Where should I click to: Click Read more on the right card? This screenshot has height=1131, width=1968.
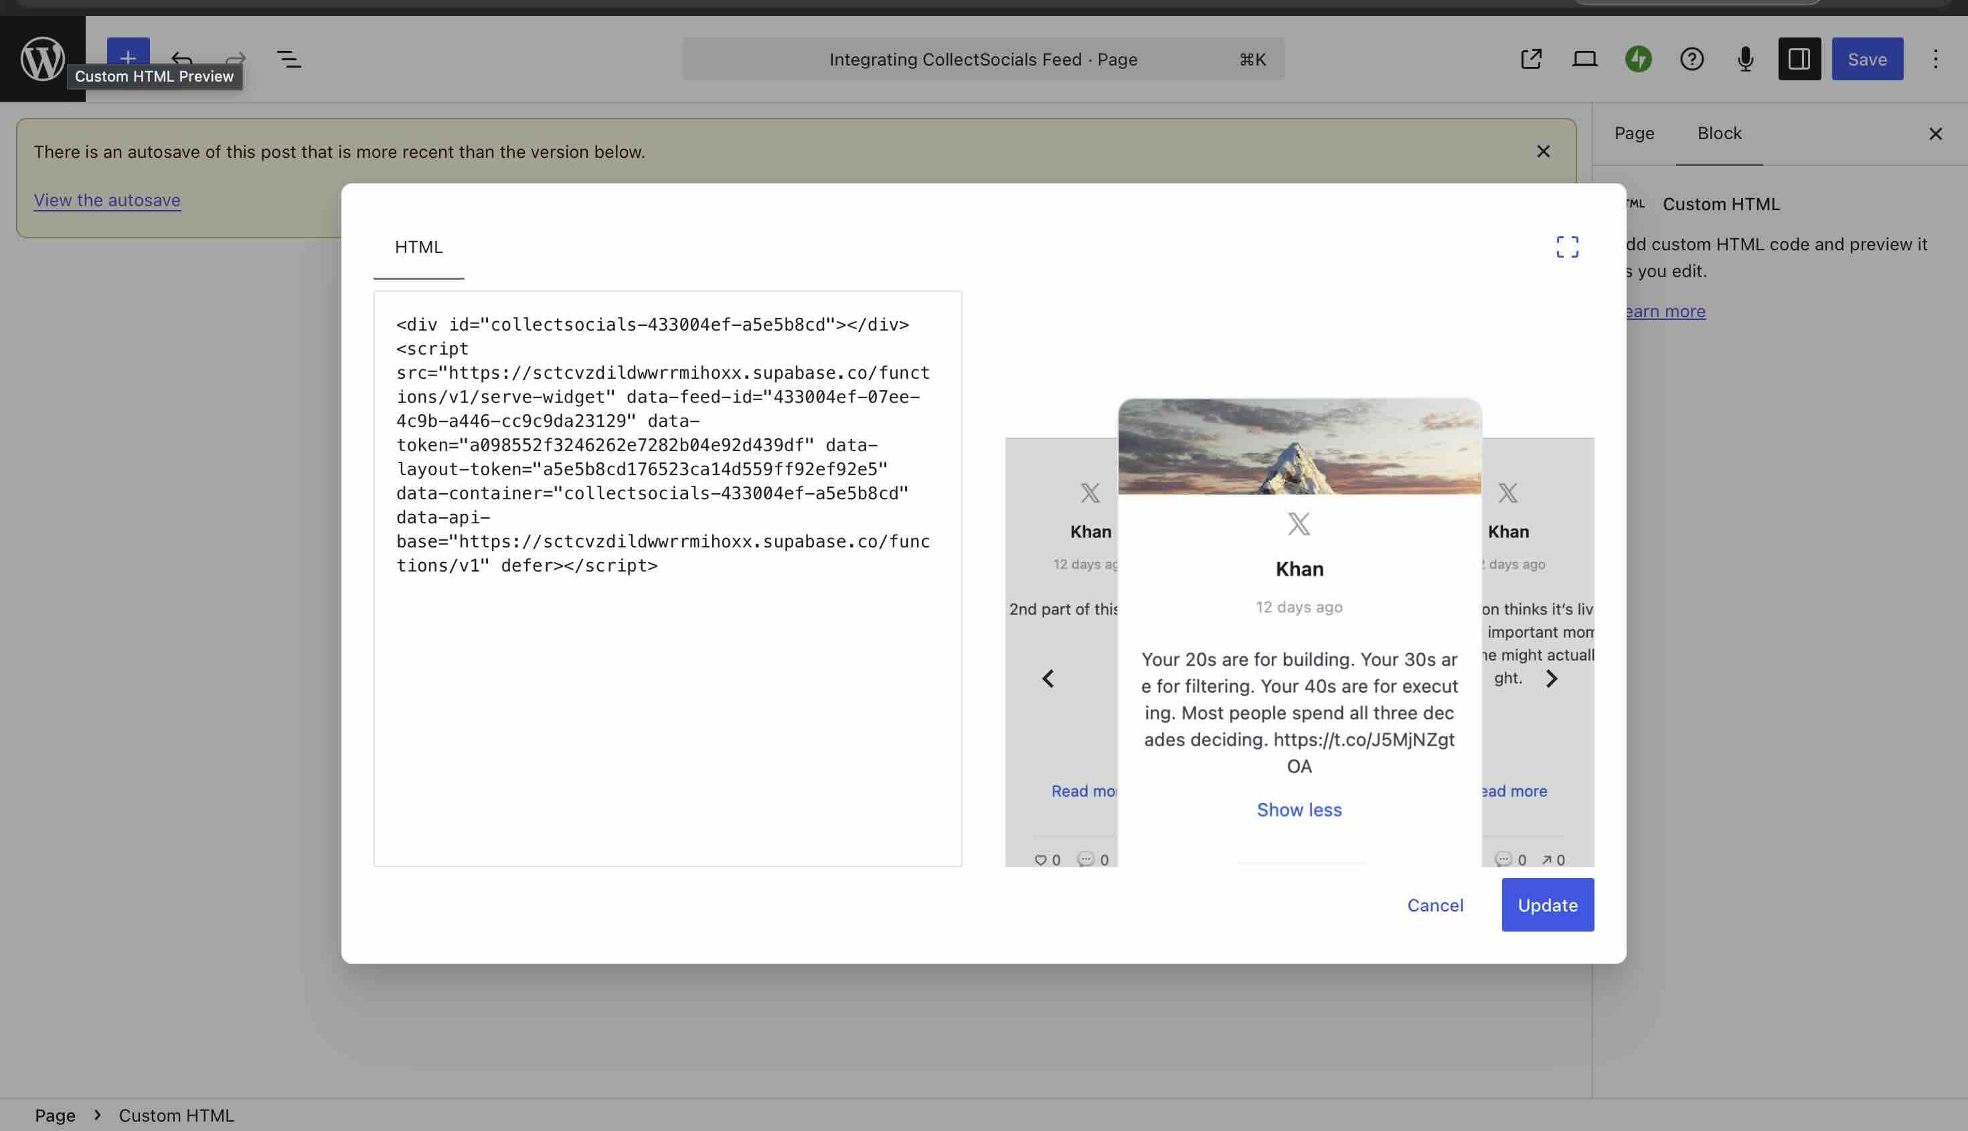1513,791
